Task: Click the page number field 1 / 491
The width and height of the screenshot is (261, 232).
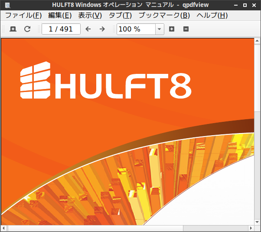Action: (61, 29)
